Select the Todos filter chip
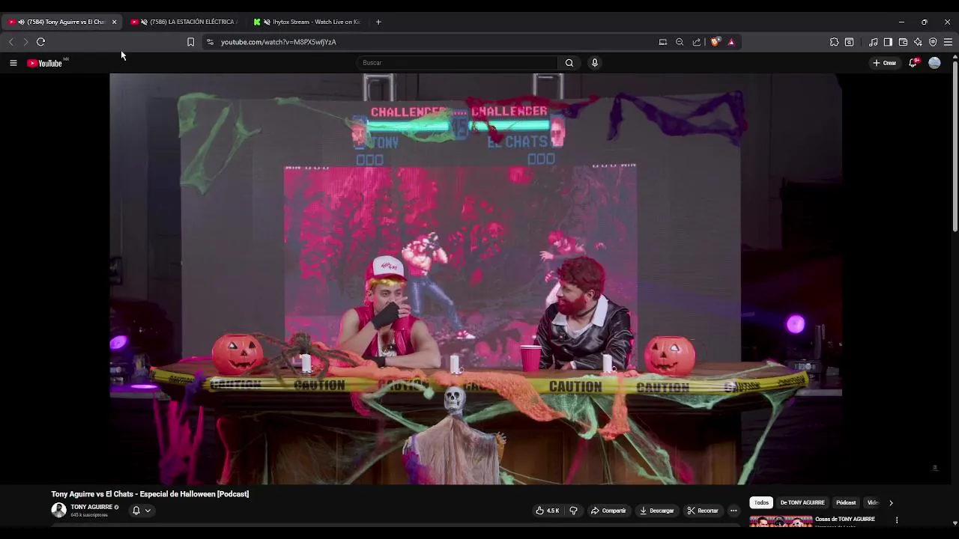This screenshot has width=959, height=539. point(761,503)
